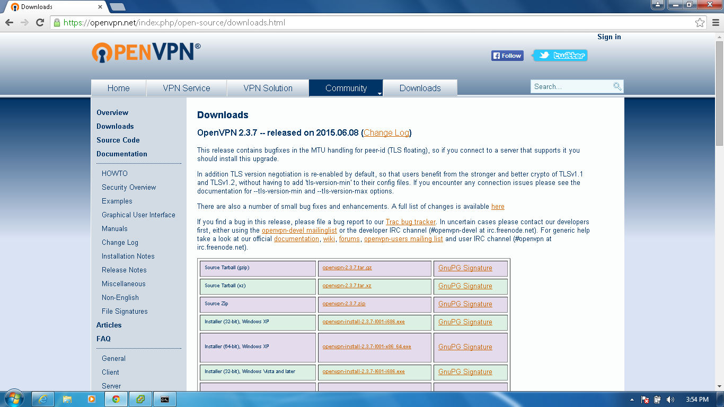This screenshot has width=724, height=407.
Task: Click the address bar URL
Action: click(x=174, y=23)
